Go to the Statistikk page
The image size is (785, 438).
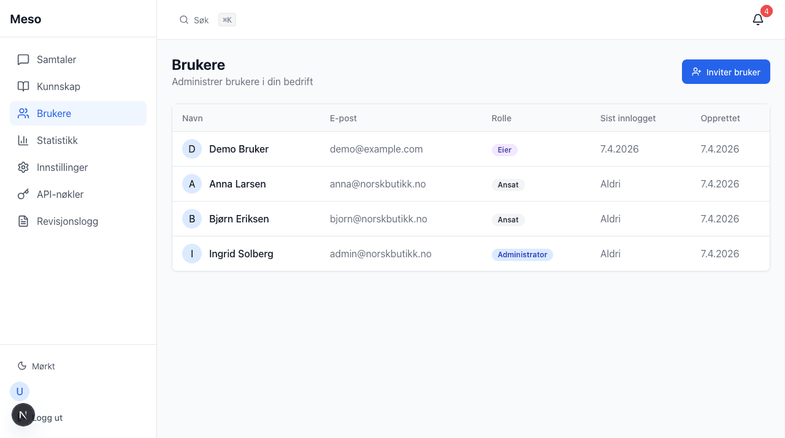click(x=57, y=140)
